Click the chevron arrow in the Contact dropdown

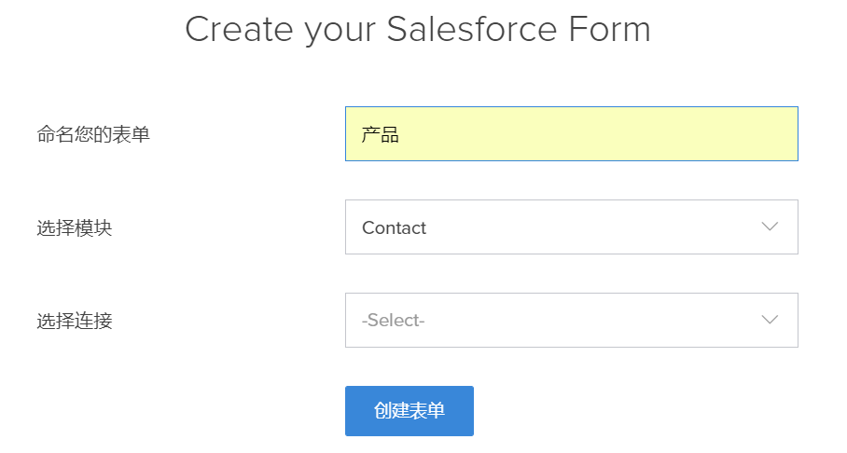(770, 227)
